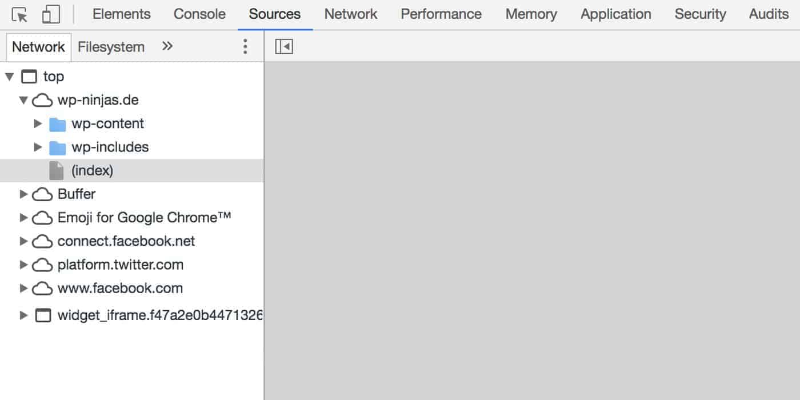Image resolution: width=800 pixels, height=400 pixels.
Task: Open the three-dot navigator options menu
Action: click(245, 47)
